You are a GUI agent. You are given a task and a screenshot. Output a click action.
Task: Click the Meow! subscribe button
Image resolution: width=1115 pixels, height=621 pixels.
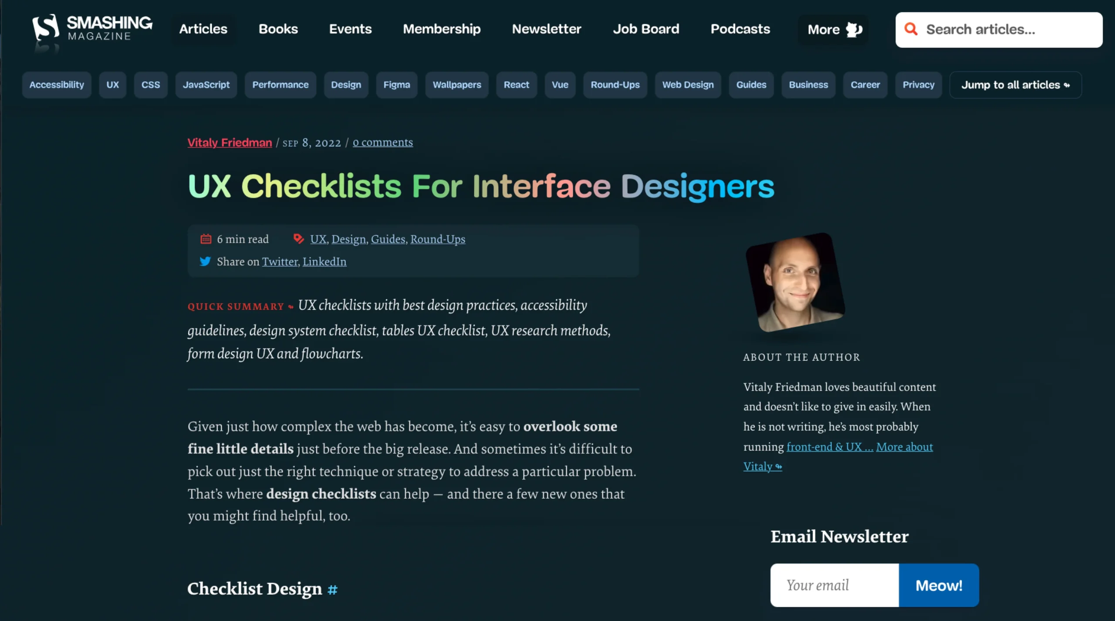[939, 585]
